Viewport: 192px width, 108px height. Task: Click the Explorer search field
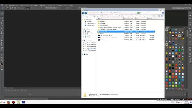coord(151,13)
